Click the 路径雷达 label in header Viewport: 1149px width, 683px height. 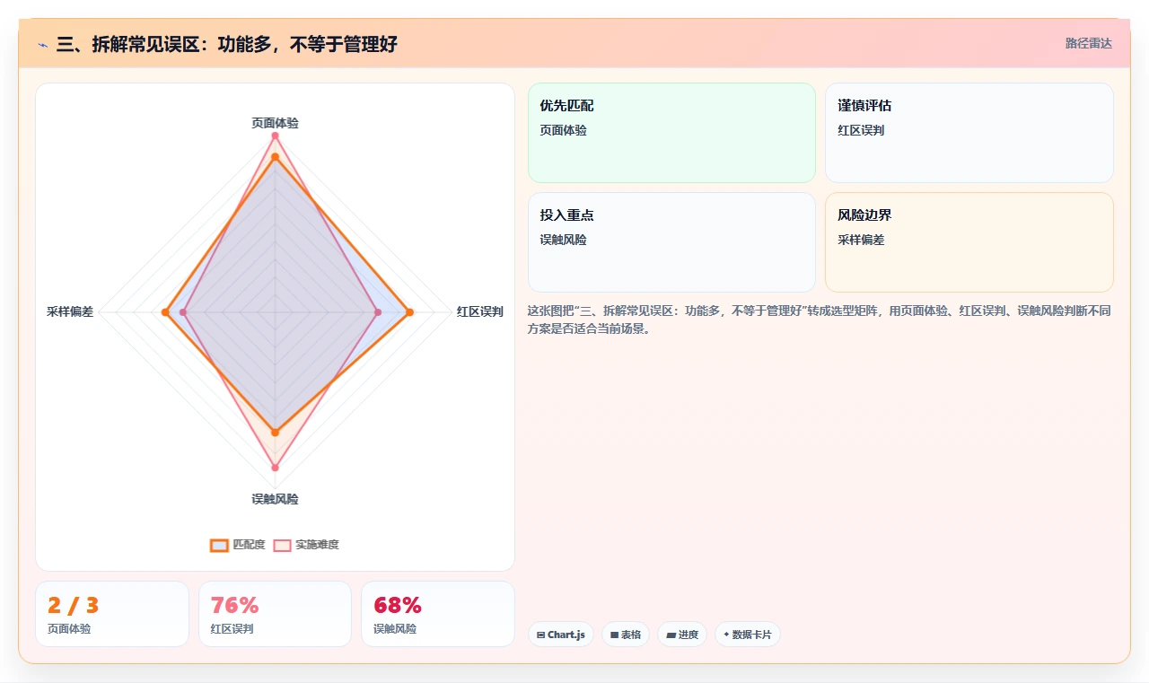click(x=1089, y=43)
